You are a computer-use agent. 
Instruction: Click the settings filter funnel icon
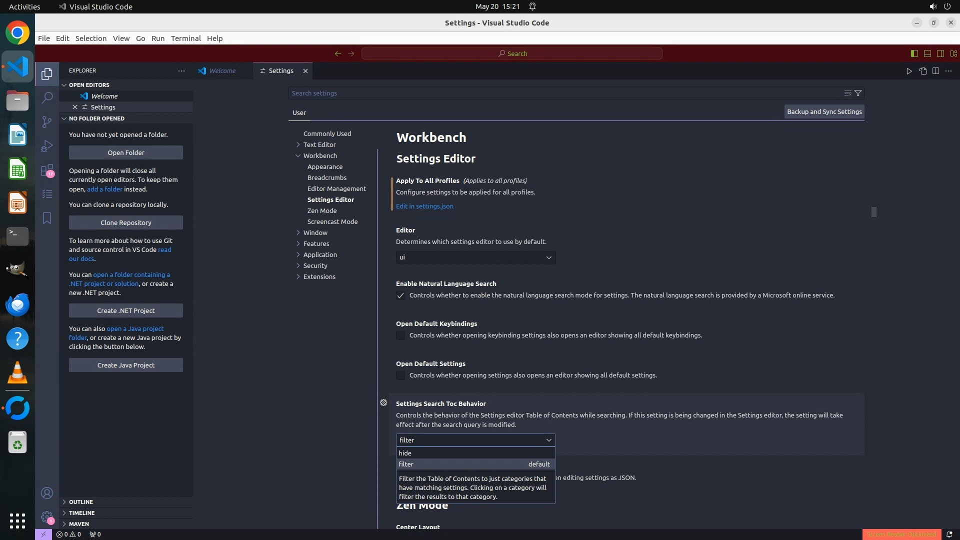pos(858,93)
